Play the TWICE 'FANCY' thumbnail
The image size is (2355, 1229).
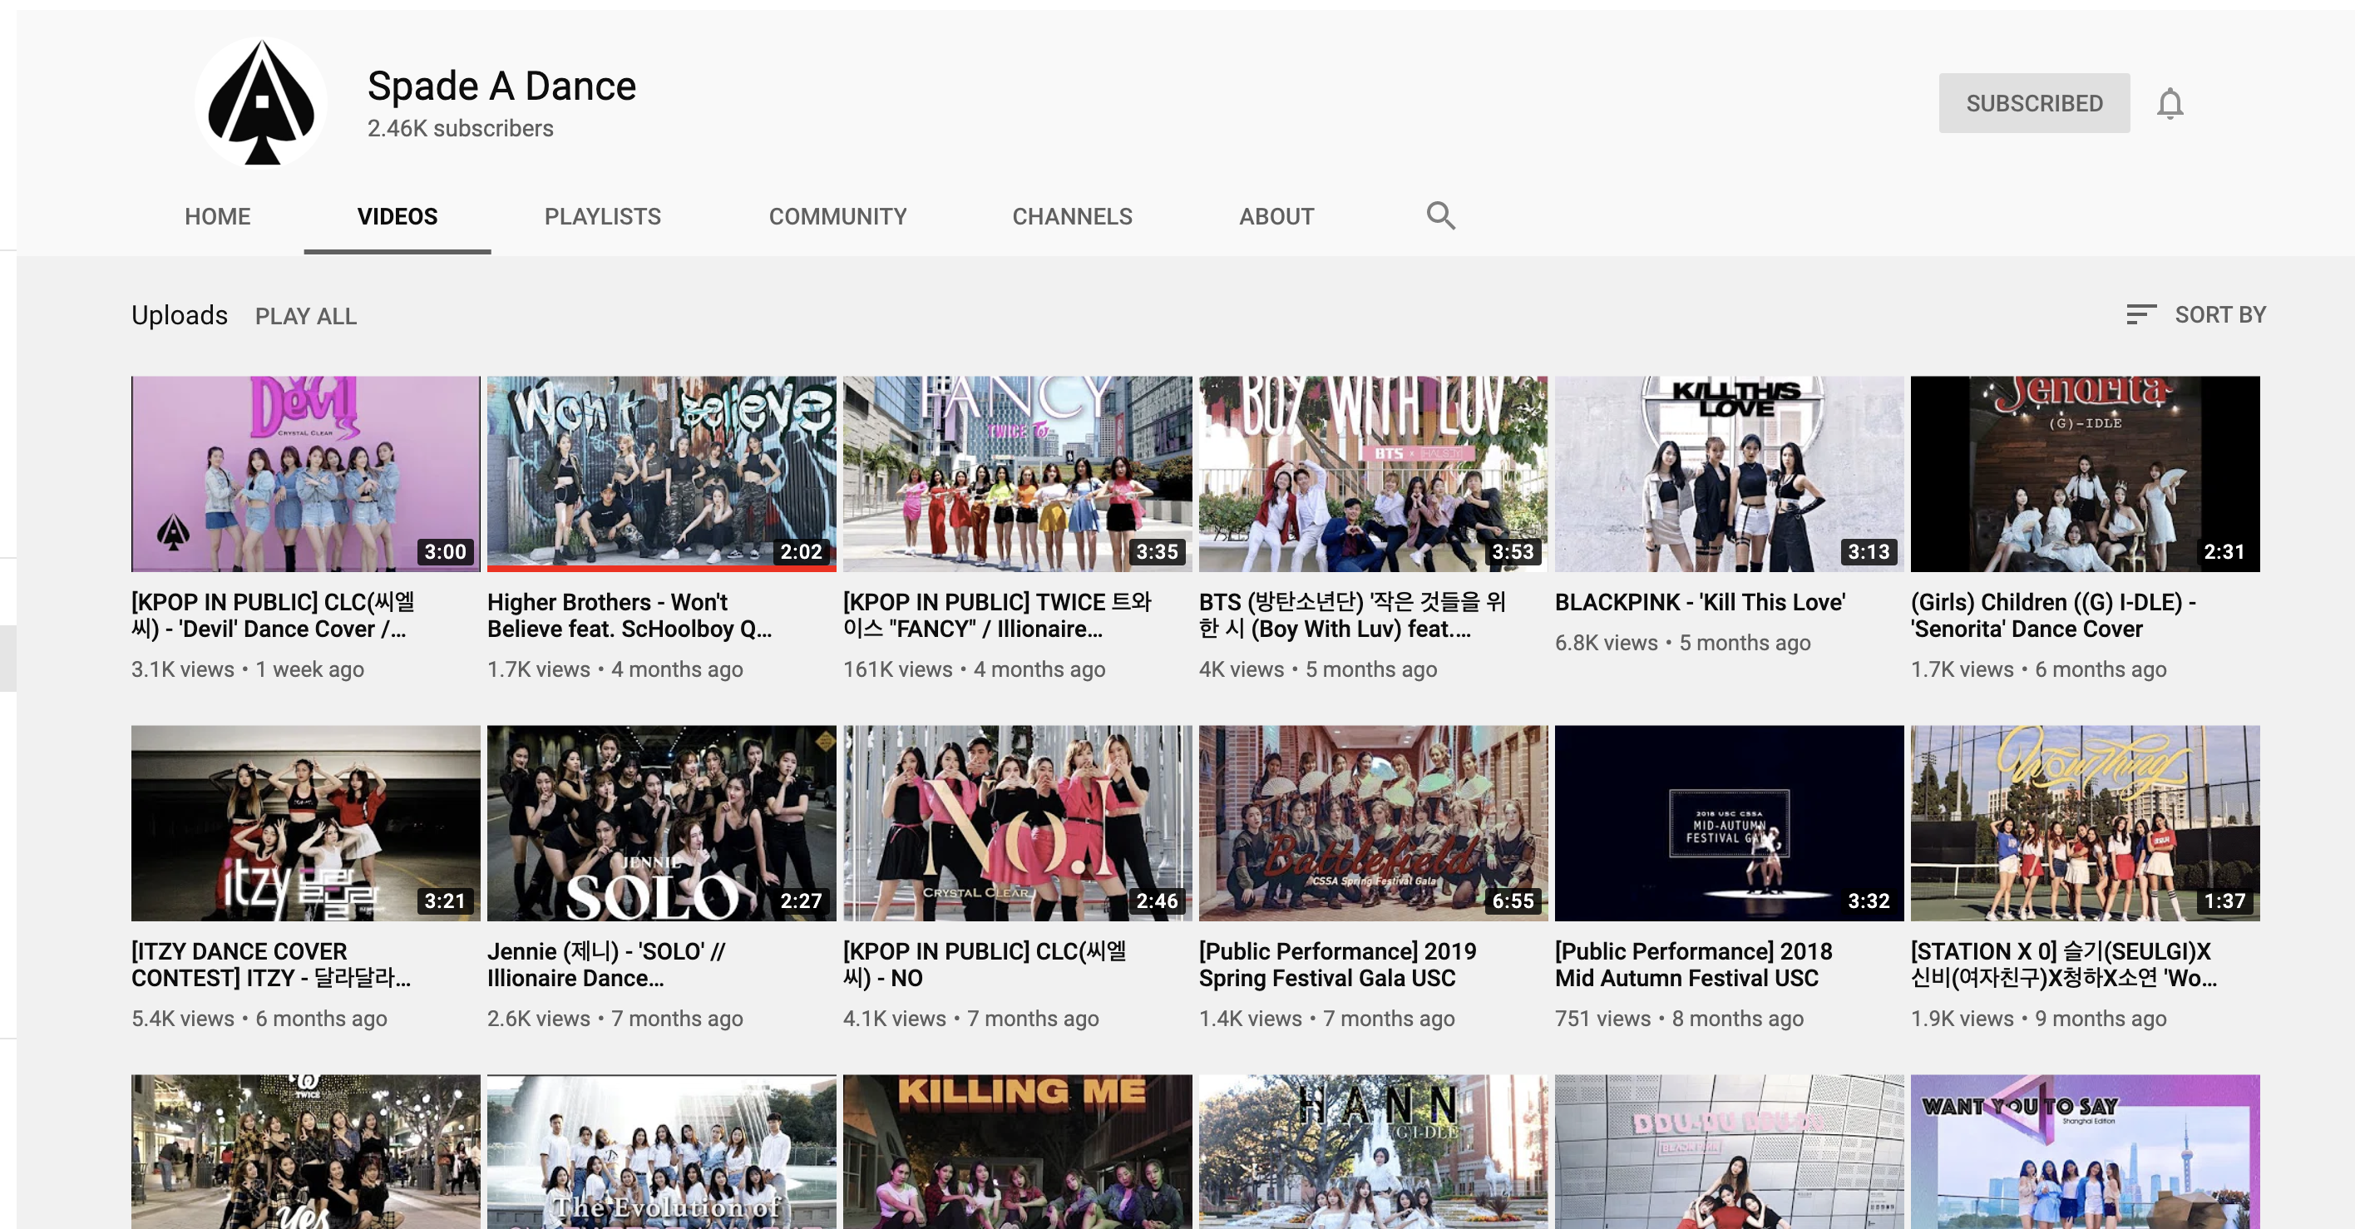point(1017,474)
